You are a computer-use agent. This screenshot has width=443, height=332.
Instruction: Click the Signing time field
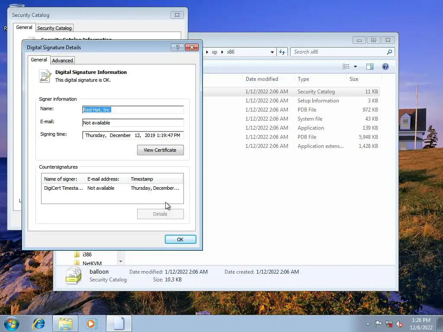[133, 135]
